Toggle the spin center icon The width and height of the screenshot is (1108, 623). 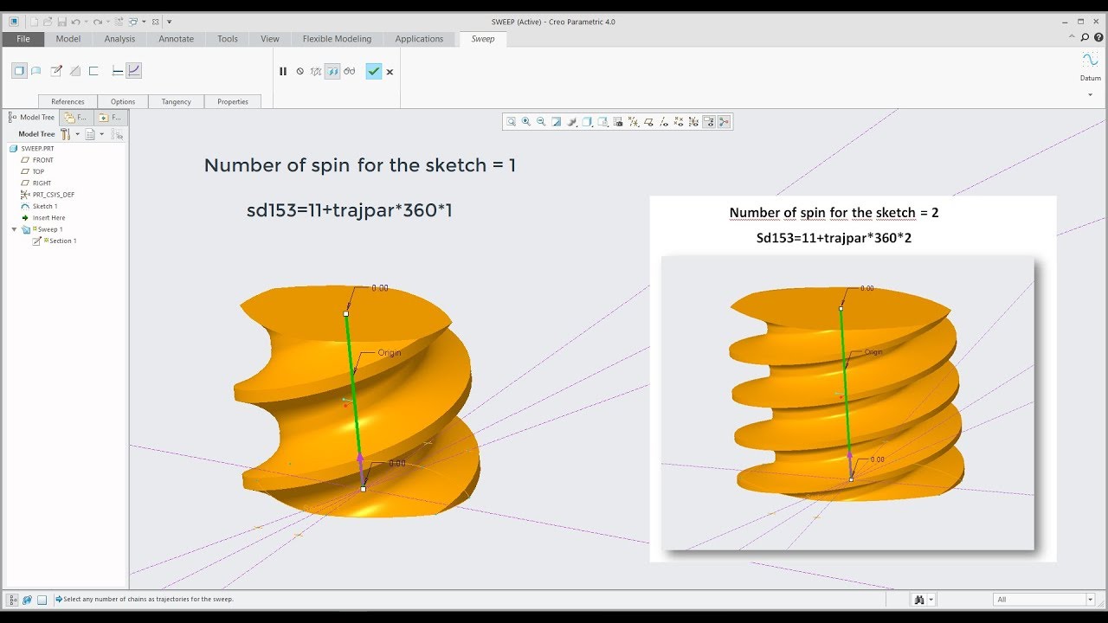tap(724, 122)
